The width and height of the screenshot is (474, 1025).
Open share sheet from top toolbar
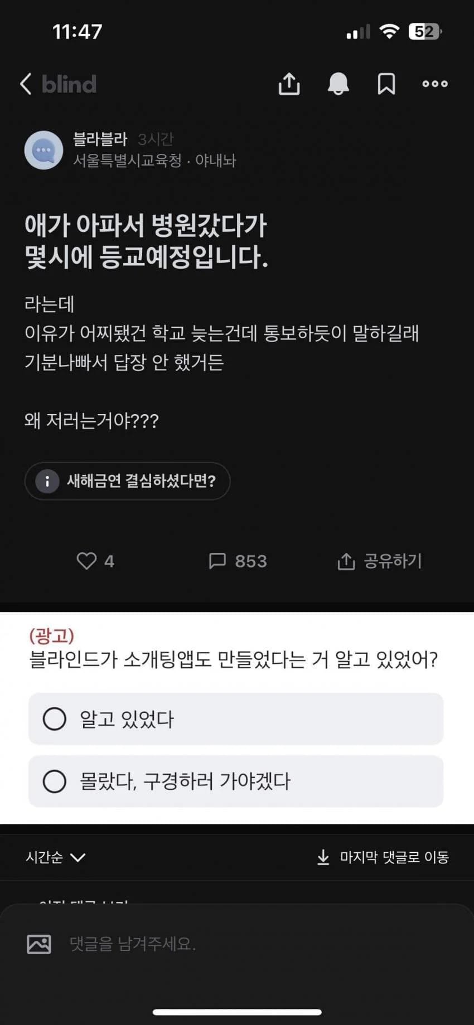click(289, 84)
